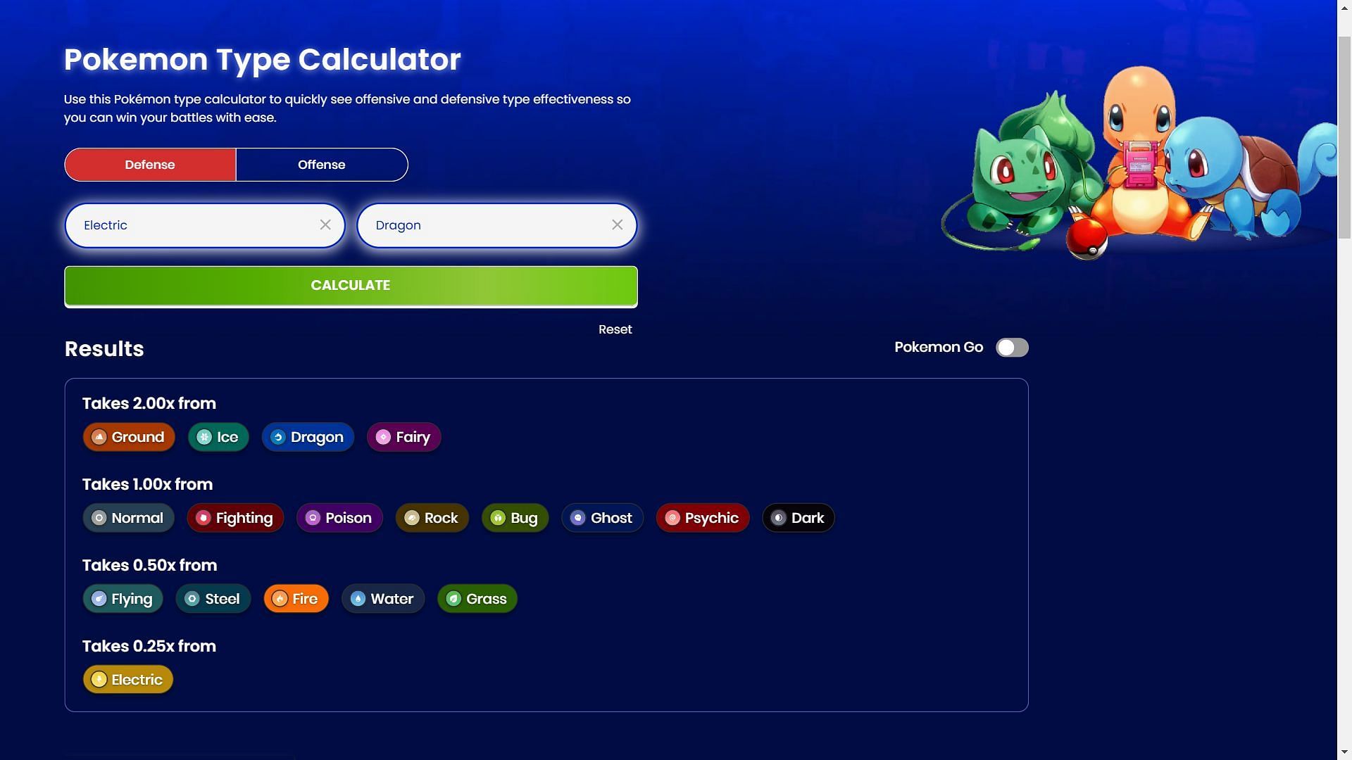Click the Flying type resistance icon

[x=99, y=599]
